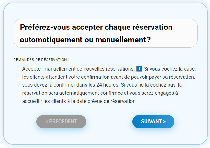Return to previous step via PRECEDENT
The width and height of the screenshot is (210, 148).
(61, 122)
